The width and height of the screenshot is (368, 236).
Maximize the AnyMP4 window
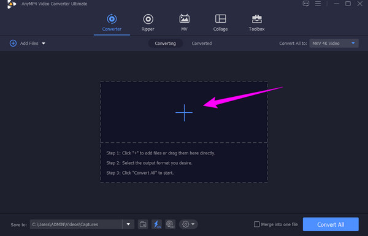[x=348, y=4]
